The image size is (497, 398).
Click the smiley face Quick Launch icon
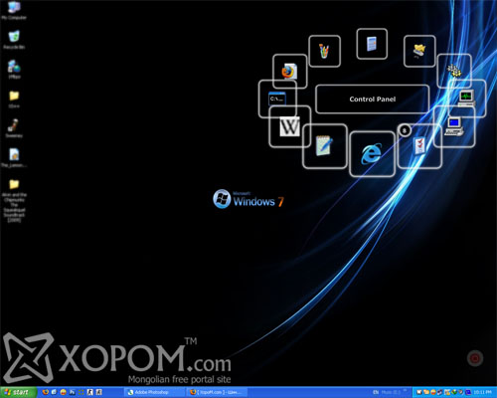tap(63, 392)
